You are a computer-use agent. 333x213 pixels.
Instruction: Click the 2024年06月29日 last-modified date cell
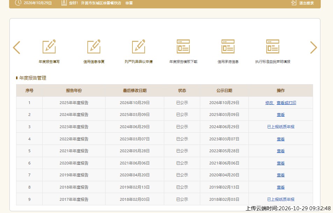point(135,127)
